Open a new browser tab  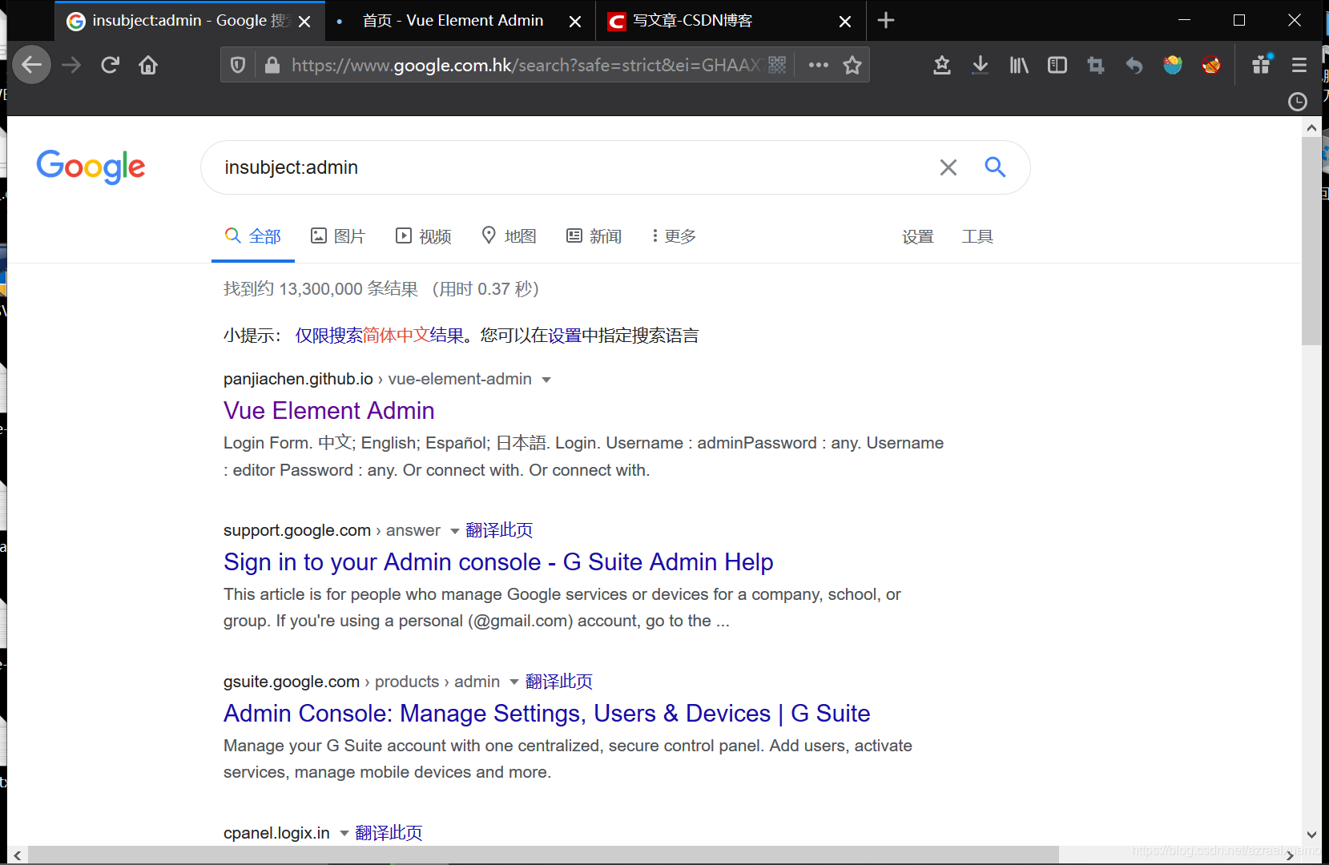(886, 21)
